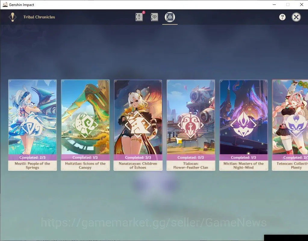
Task: Open the Tlalocan: Flower-Feather Clan card
Action: point(191,125)
